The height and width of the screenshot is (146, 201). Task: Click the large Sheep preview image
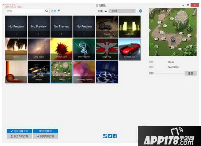point(172,32)
